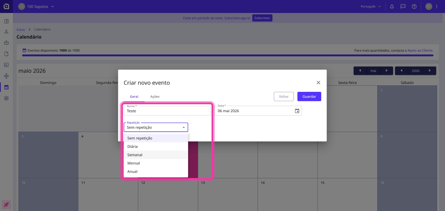Go to previous month arrow beside mai
This screenshot has width=445, height=211.
(360, 71)
